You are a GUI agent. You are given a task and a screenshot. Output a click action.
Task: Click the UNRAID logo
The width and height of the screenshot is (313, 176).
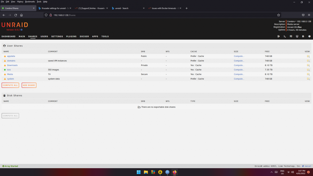coord(15,25)
